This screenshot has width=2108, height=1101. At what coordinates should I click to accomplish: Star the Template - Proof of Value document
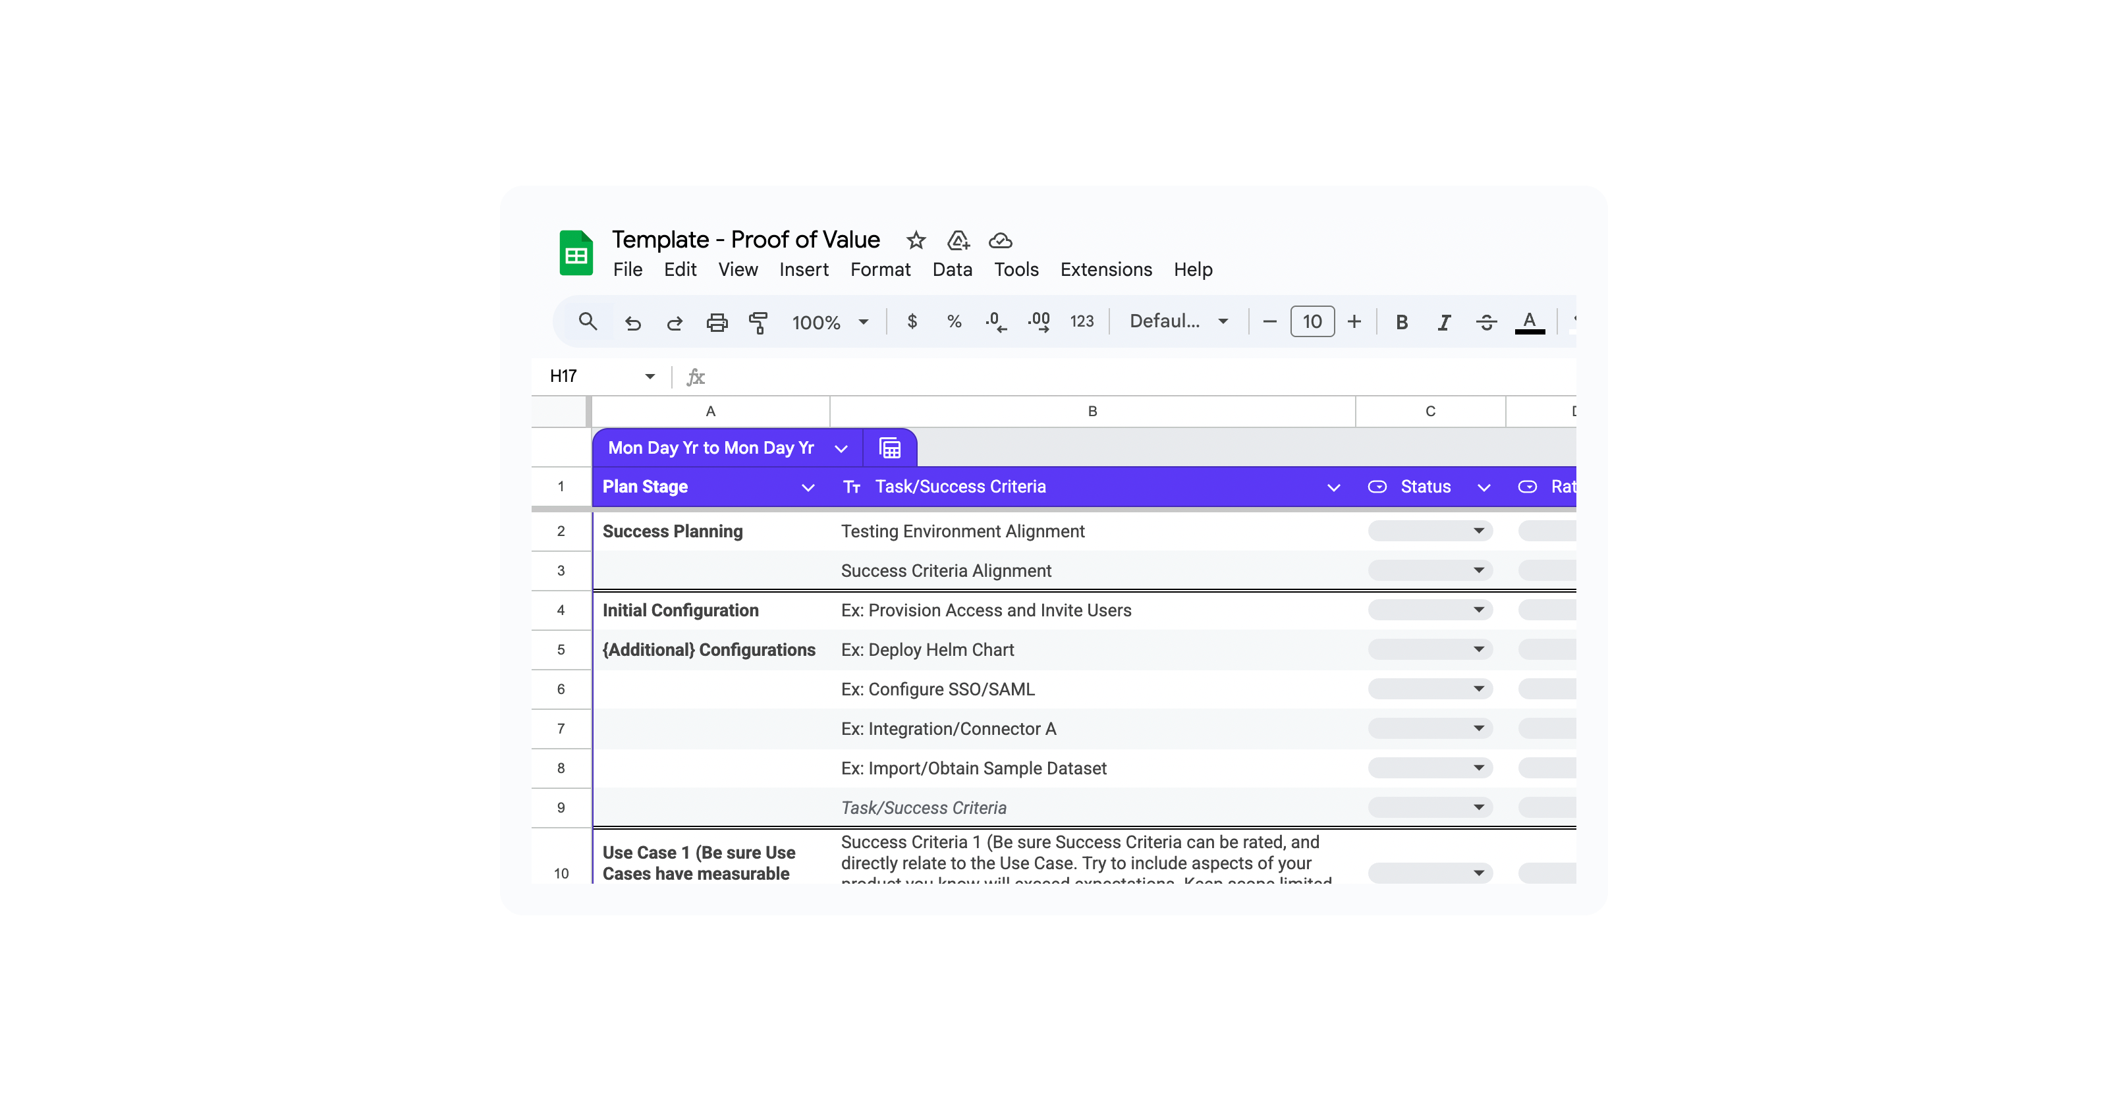pos(916,240)
